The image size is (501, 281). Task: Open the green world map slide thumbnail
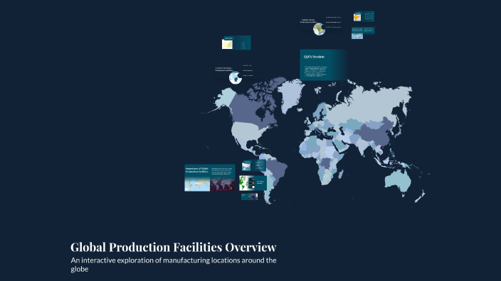click(253, 183)
